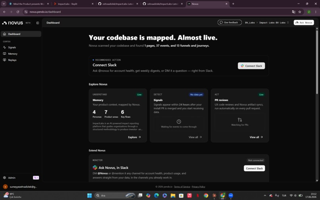
Task: Collapse the sidebar panel icon
Action: 38,23
